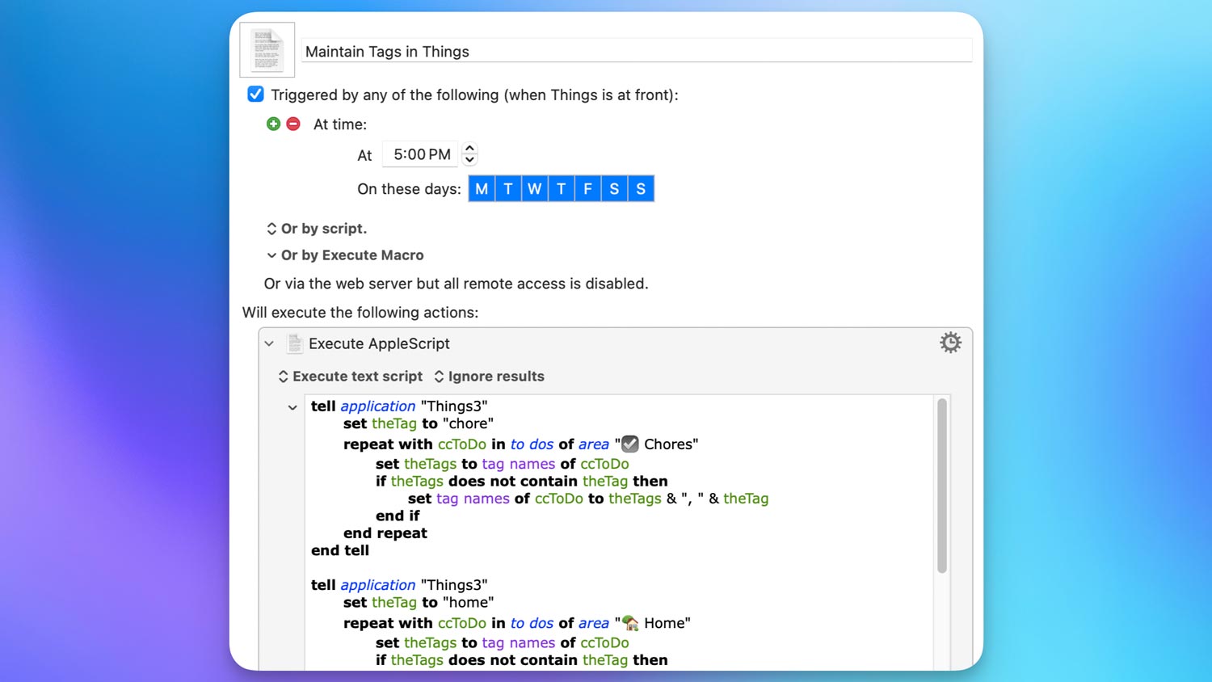
Task: Increment the trigger time with the stepper
Action: [x=469, y=149]
